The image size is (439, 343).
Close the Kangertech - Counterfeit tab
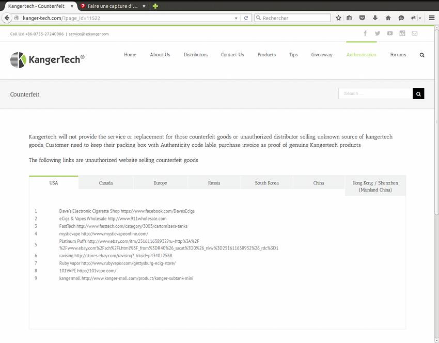click(x=72, y=6)
